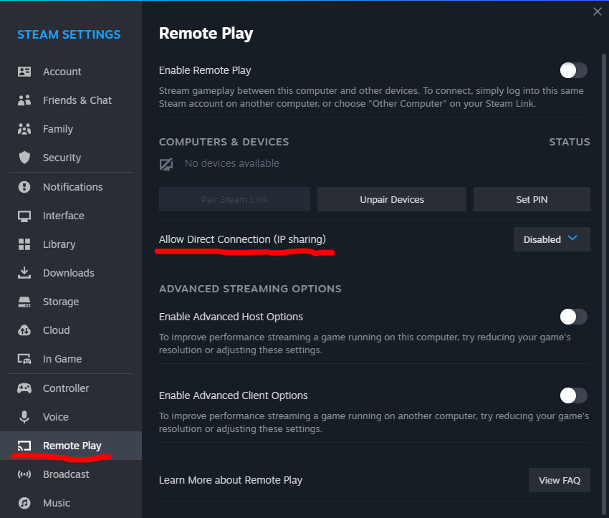Click the Unpair Devices button
The height and width of the screenshot is (518, 609).
pos(391,199)
